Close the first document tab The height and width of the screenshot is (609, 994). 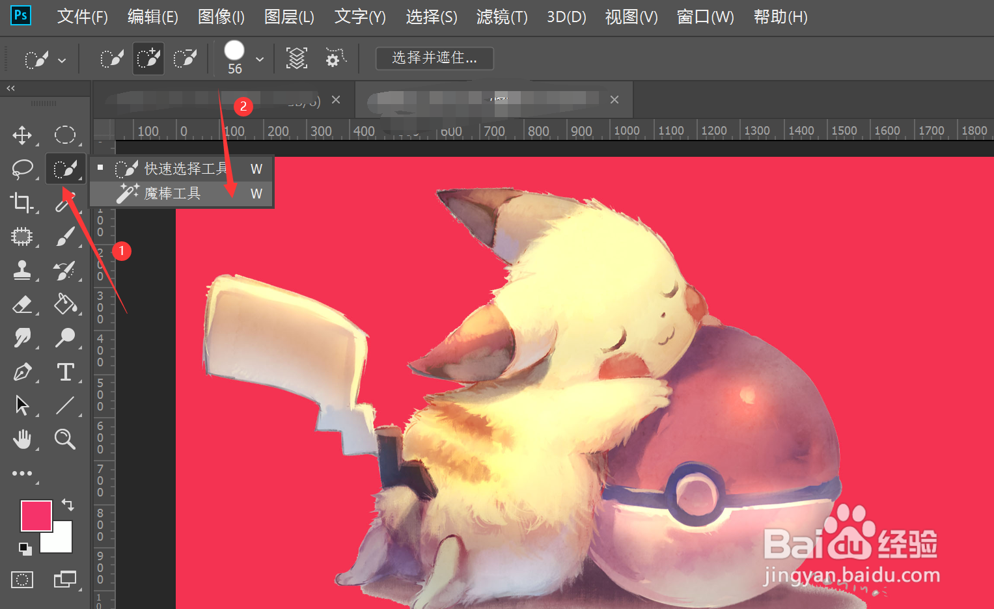click(336, 100)
